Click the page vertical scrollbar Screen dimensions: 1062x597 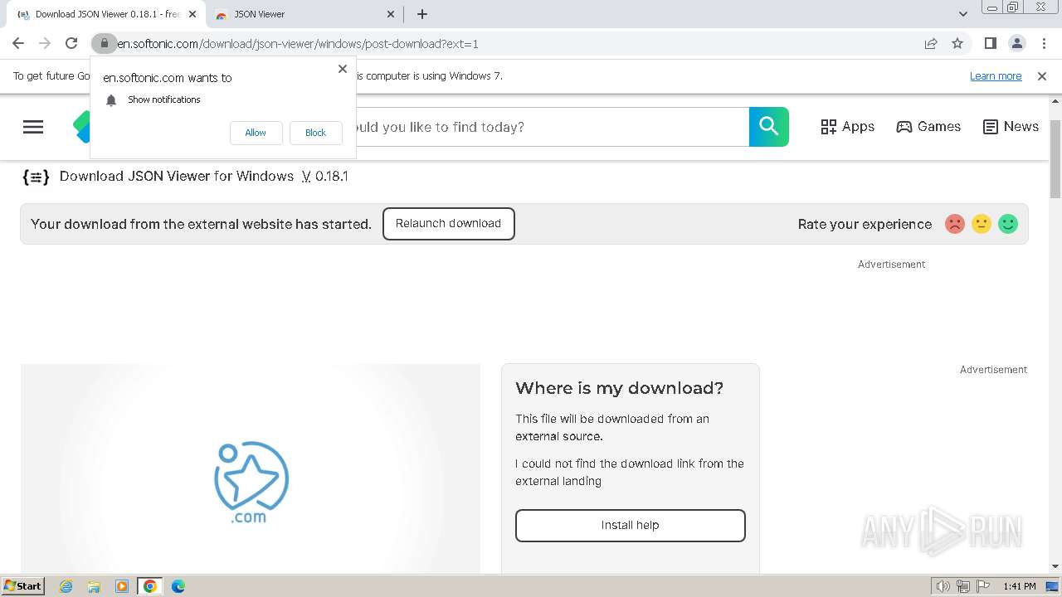click(x=1055, y=158)
